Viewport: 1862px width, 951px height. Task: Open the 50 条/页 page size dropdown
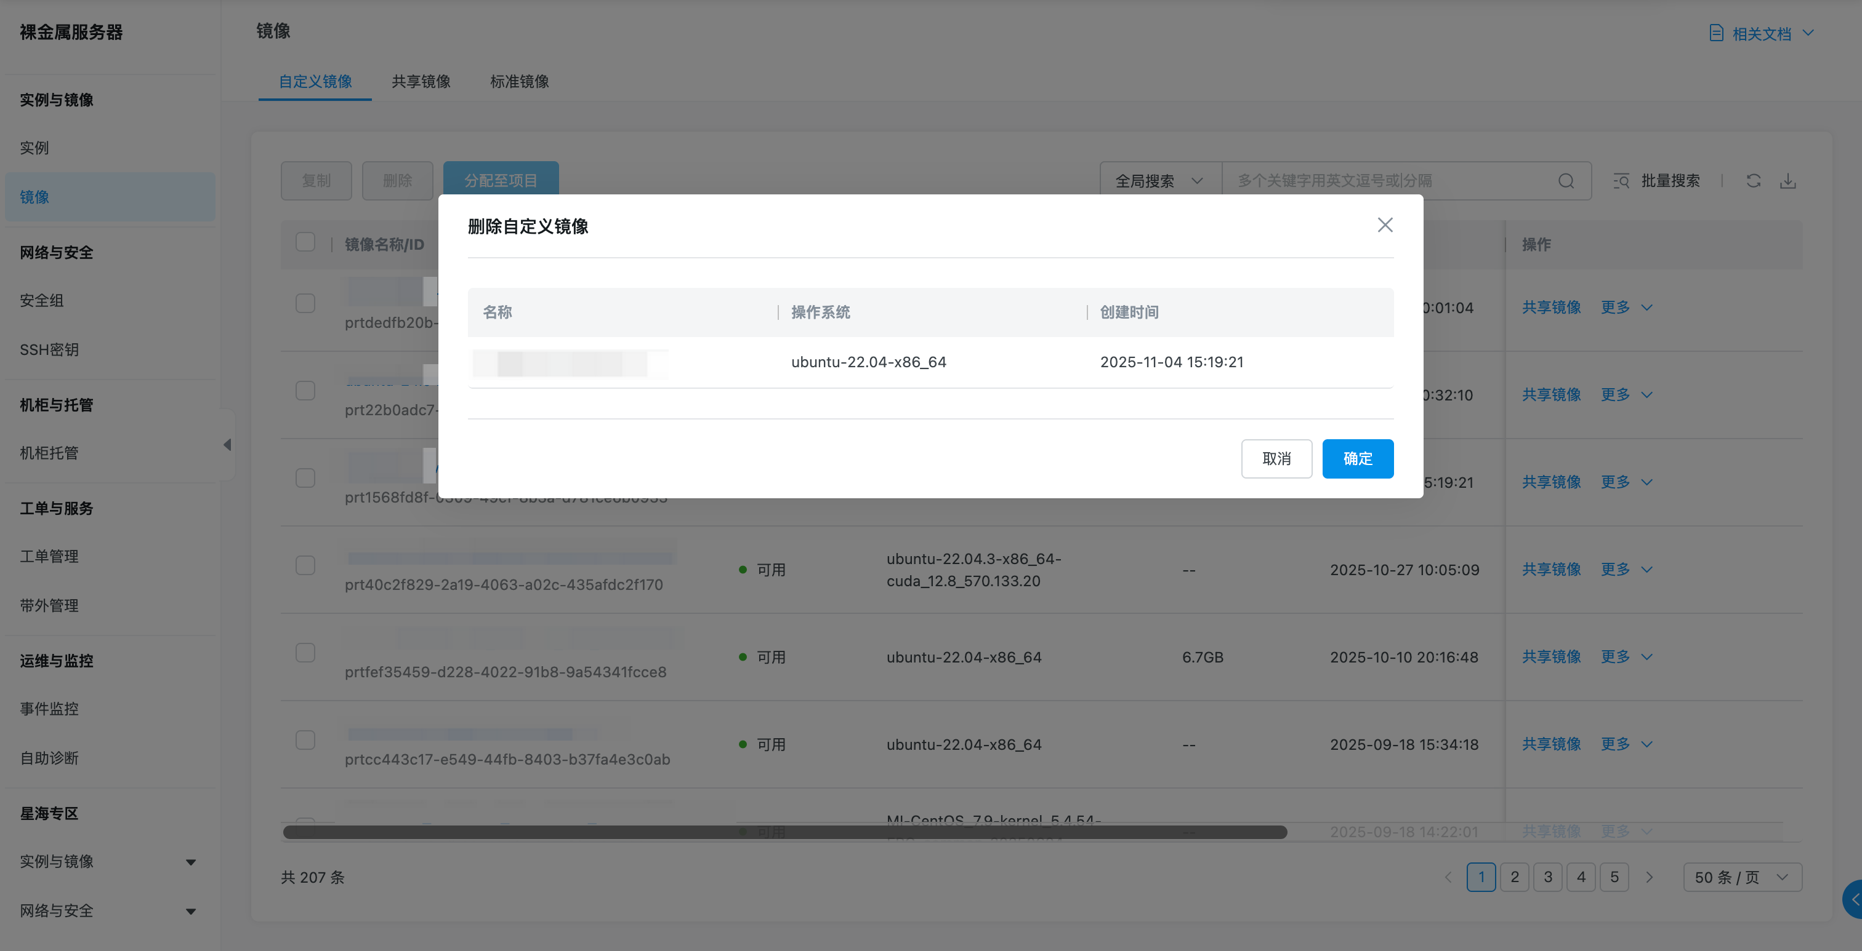point(1741,877)
